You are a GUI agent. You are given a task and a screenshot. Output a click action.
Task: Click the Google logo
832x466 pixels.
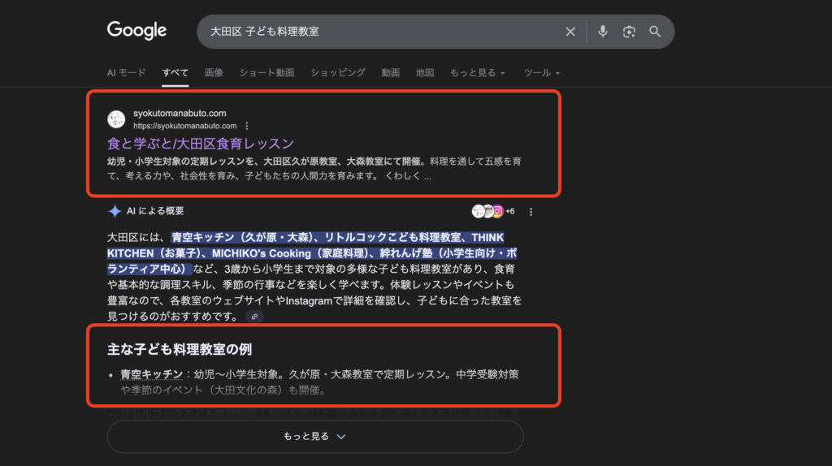click(136, 31)
